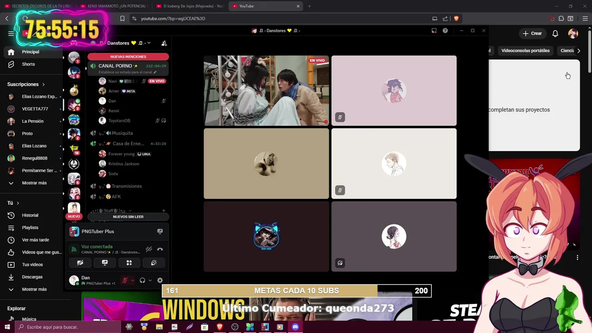Image resolution: width=592 pixels, height=333 pixels.
Task: Bookmark this page in the address bar
Action: pos(122,18)
